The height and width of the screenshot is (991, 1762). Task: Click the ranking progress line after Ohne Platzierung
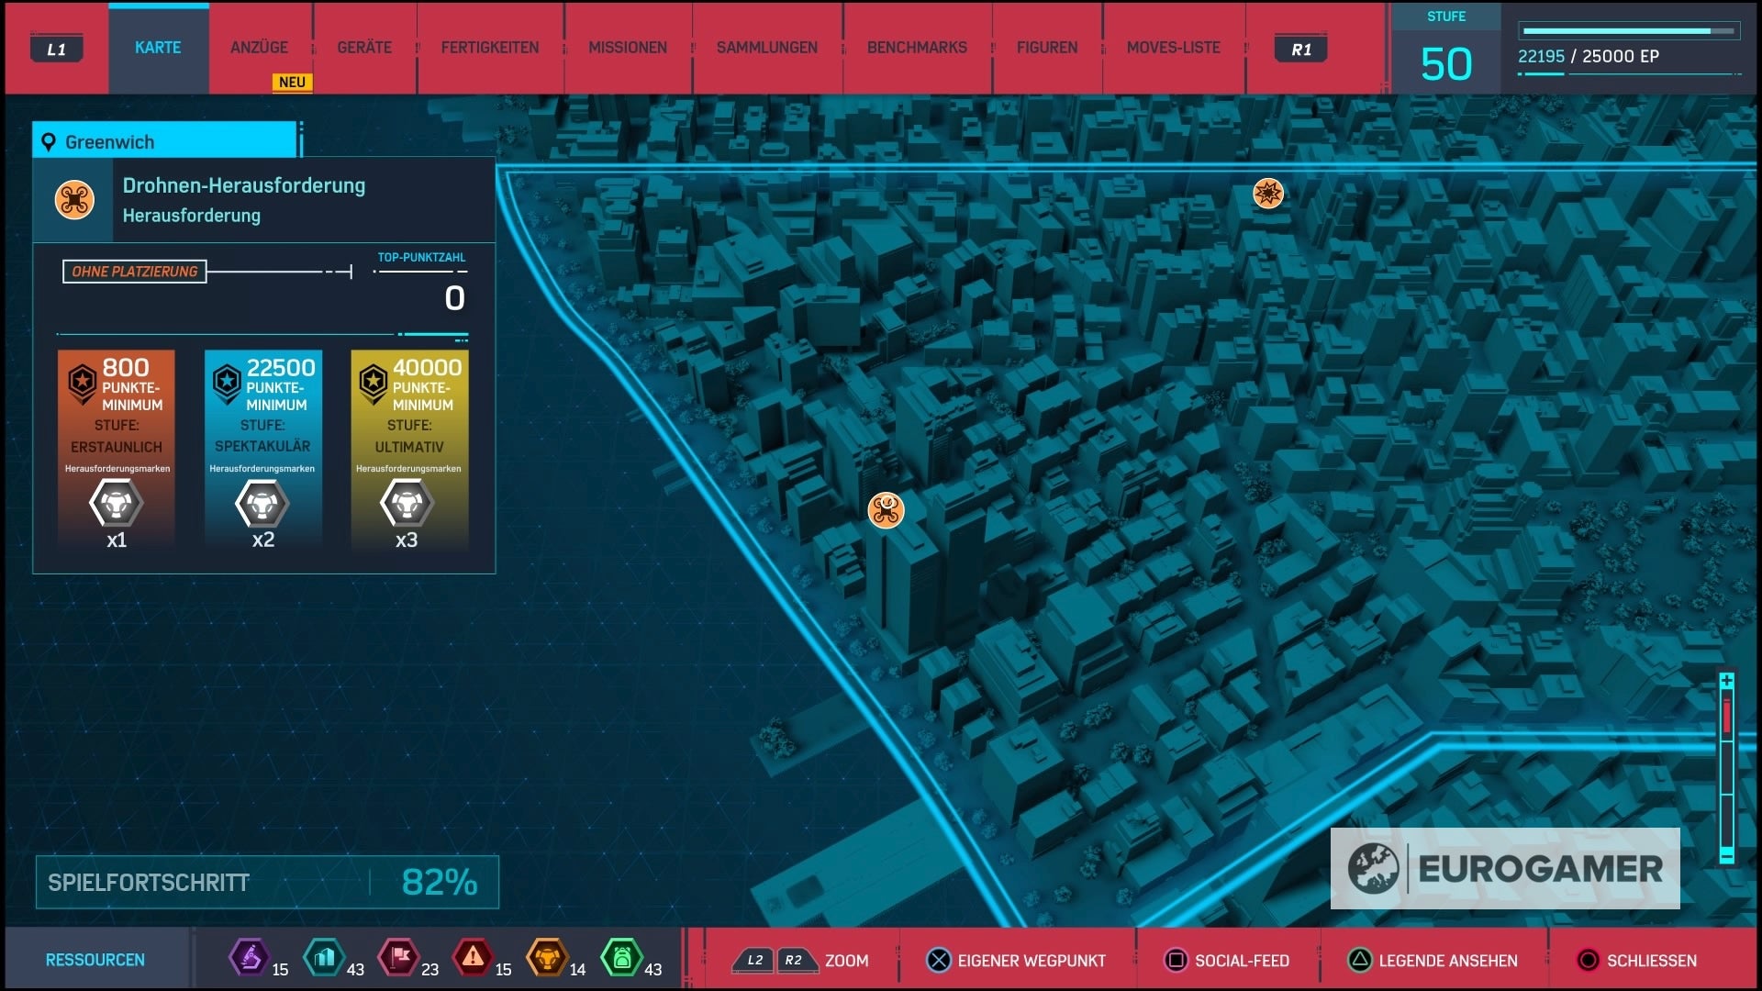[280, 272]
